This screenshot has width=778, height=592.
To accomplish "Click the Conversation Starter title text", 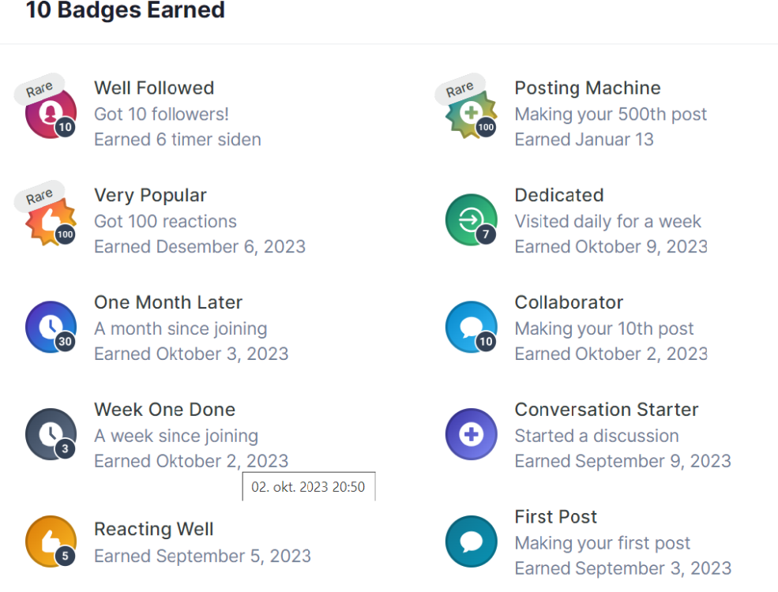I will coord(606,410).
